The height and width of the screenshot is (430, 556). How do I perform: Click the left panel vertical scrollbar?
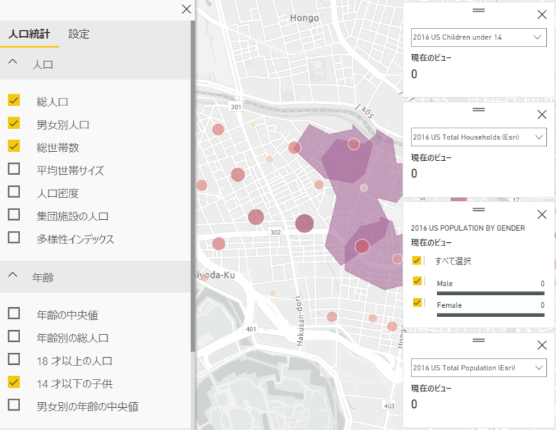[x=193, y=186]
